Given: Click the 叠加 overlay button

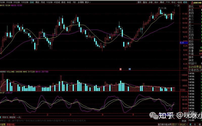Looking at the screenshot, I should coord(145,2).
